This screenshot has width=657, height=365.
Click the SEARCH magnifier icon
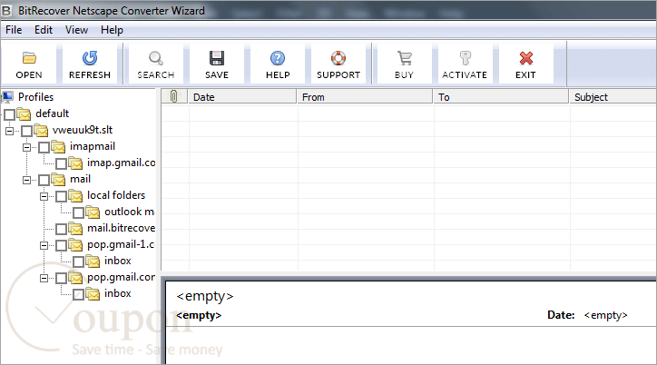coord(155,58)
